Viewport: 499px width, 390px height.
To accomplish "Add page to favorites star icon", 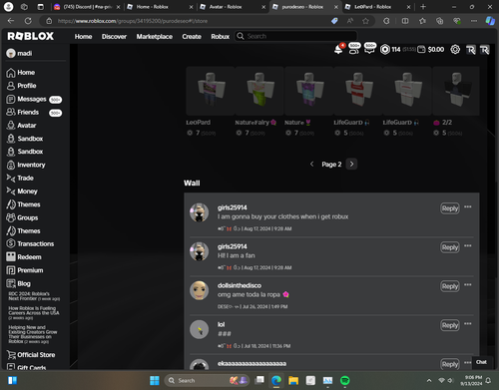I will (x=365, y=21).
